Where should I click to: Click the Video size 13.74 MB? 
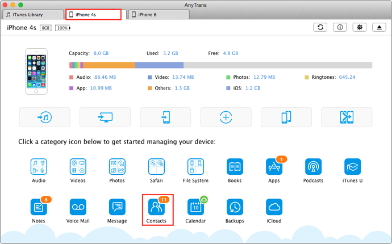[x=183, y=77]
